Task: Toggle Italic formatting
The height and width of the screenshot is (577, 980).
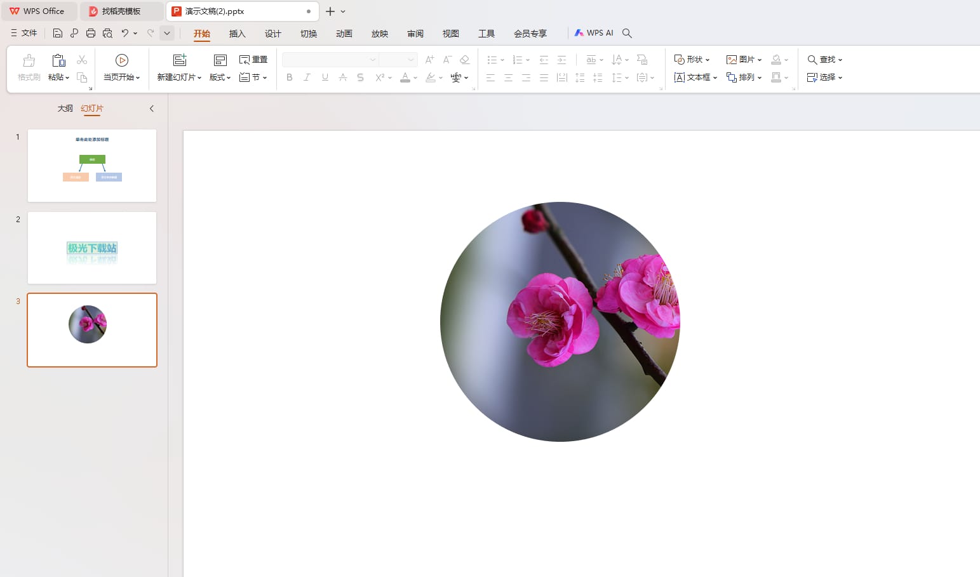Action: coord(307,77)
